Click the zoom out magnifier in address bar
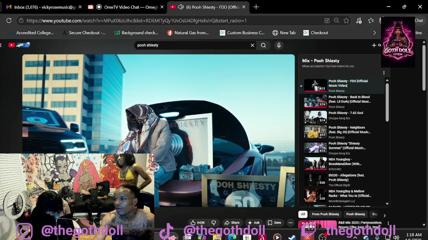The width and height of the screenshot is (428, 240). pyautogui.click(x=336, y=21)
